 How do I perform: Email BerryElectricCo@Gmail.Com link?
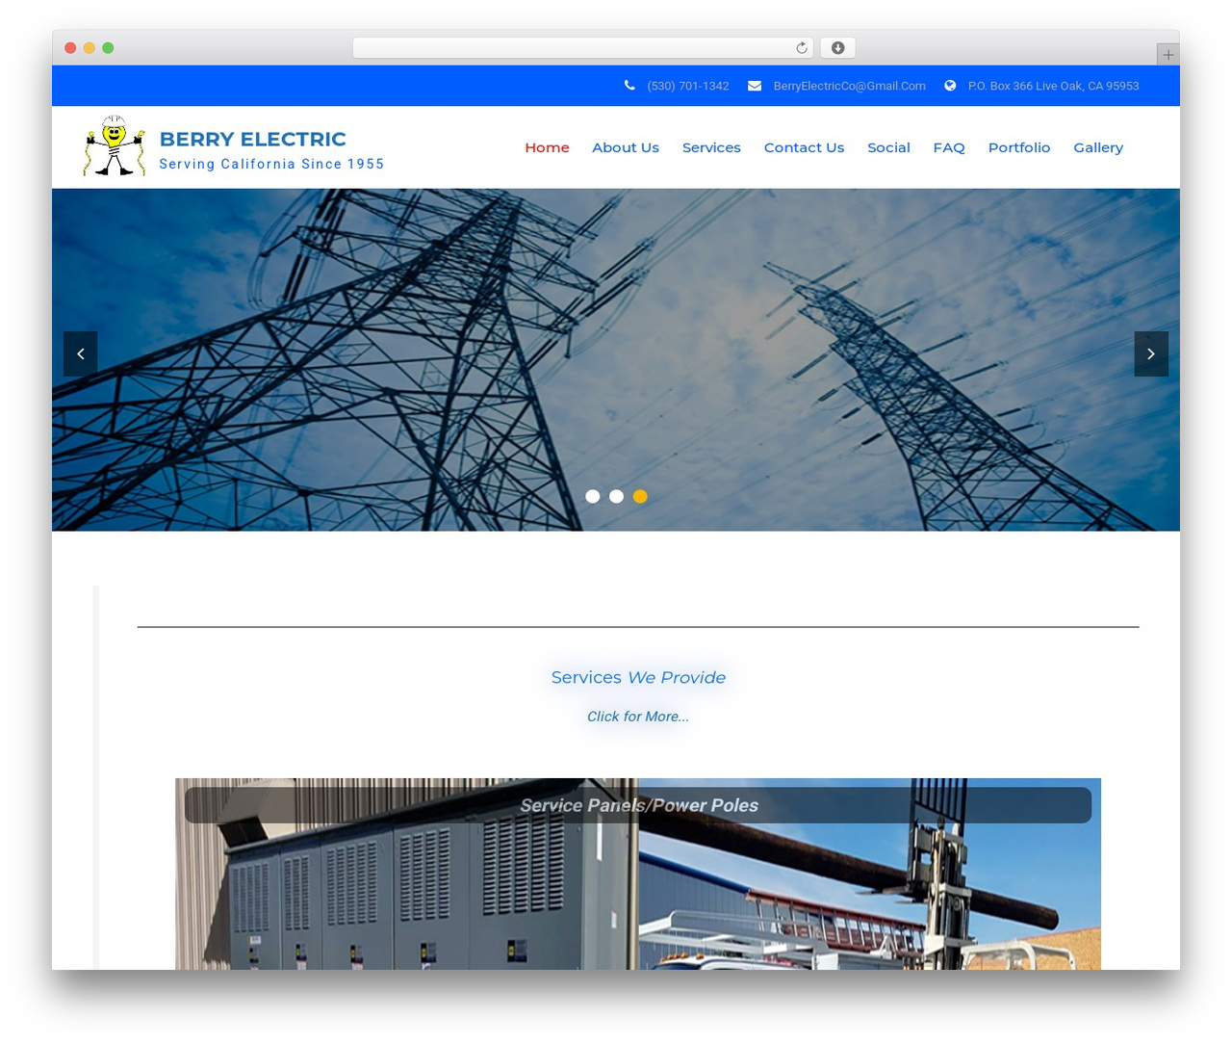pyautogui.click(x=850, y=86)
